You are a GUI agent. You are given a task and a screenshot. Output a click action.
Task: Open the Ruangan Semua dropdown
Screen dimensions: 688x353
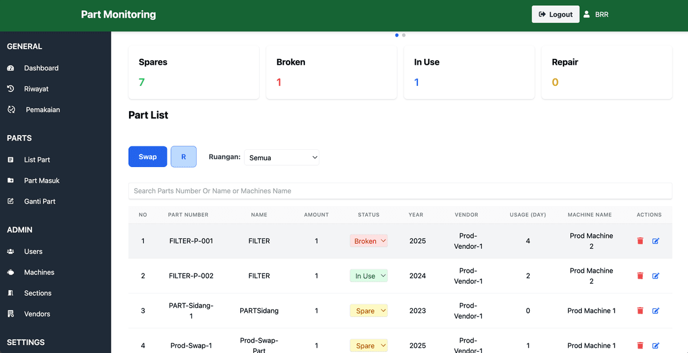click(282, 157)
